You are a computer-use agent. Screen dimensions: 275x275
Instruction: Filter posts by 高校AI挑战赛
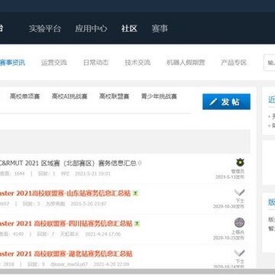click(x=70, y=96)
